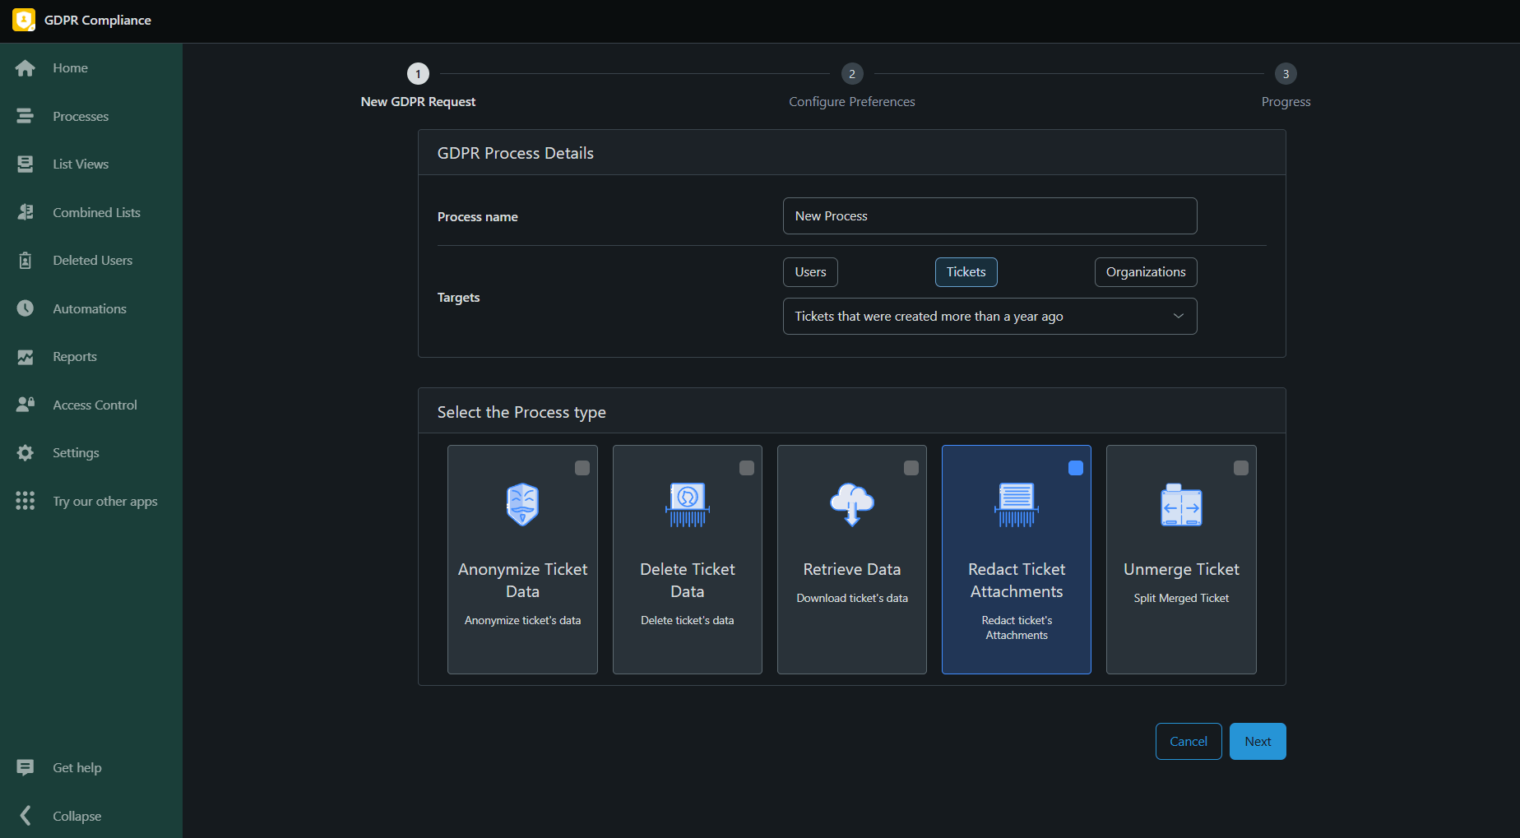The width and height of the screenshot is (1520, 838).
Task: Check the Anonymize Ticket Data checkbox
Action: pyautogui.click(x=582, y=467)
